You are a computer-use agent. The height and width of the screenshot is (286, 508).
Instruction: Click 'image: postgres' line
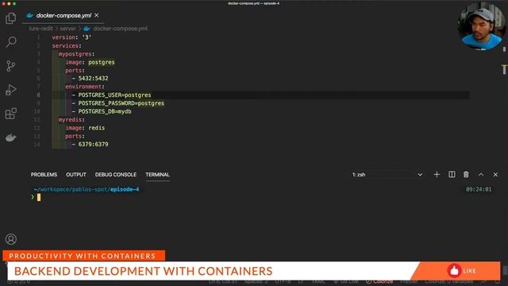coord(90,62)
